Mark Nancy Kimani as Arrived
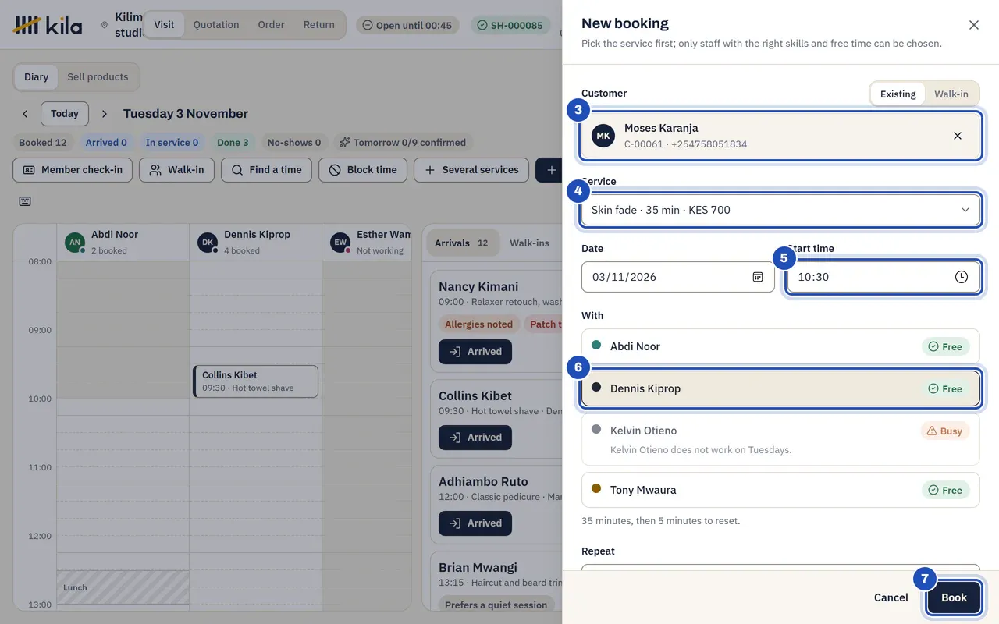 point(475,352)
